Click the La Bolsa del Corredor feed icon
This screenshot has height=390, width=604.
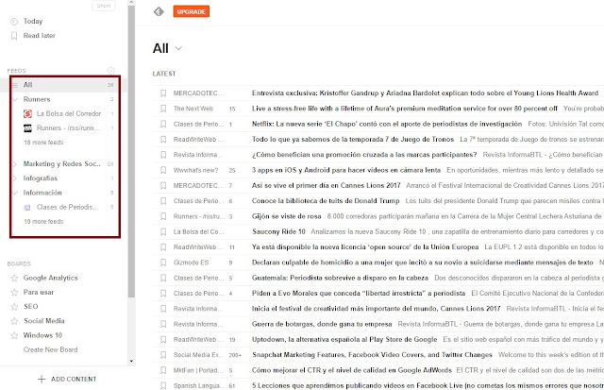point(27,113)
